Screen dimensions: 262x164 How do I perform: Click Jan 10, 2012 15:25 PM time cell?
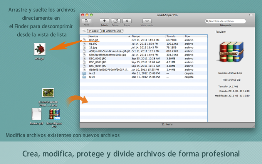(x=145, y=69)
